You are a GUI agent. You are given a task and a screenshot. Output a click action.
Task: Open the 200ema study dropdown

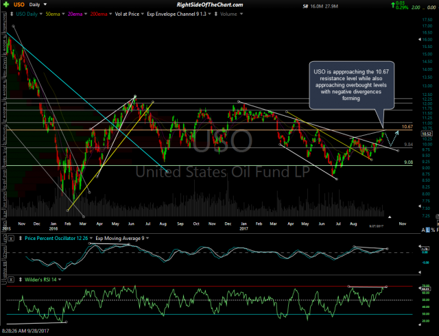tap(110, 14)
